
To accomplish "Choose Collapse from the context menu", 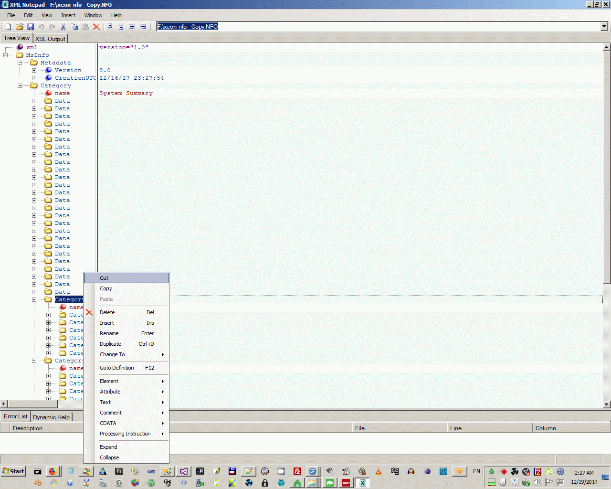I will [x=126, y=457].
